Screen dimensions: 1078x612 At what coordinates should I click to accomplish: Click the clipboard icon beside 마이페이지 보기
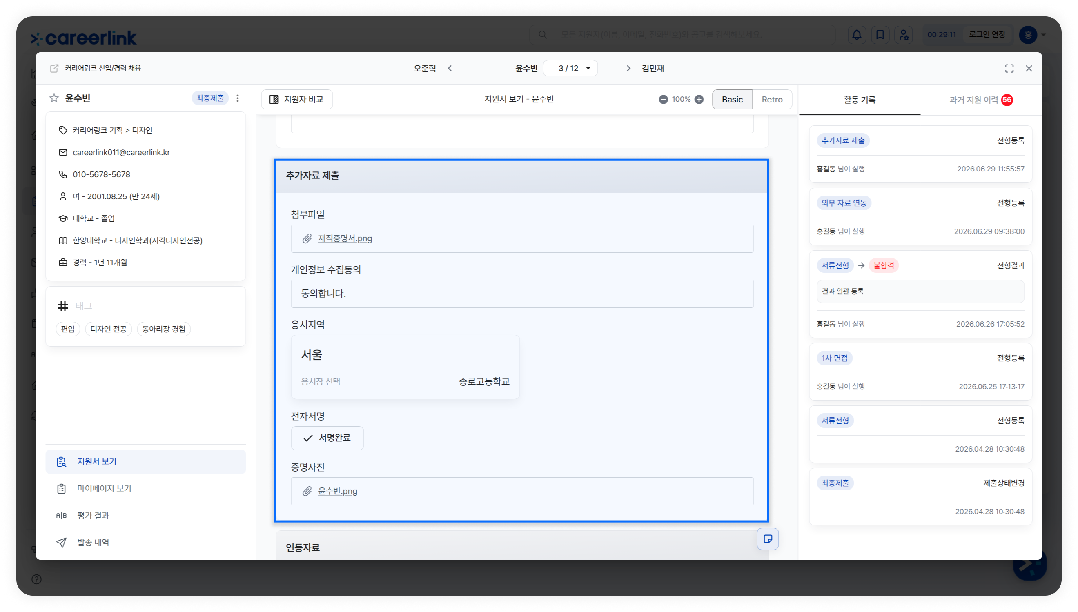(x=61, y=488)
